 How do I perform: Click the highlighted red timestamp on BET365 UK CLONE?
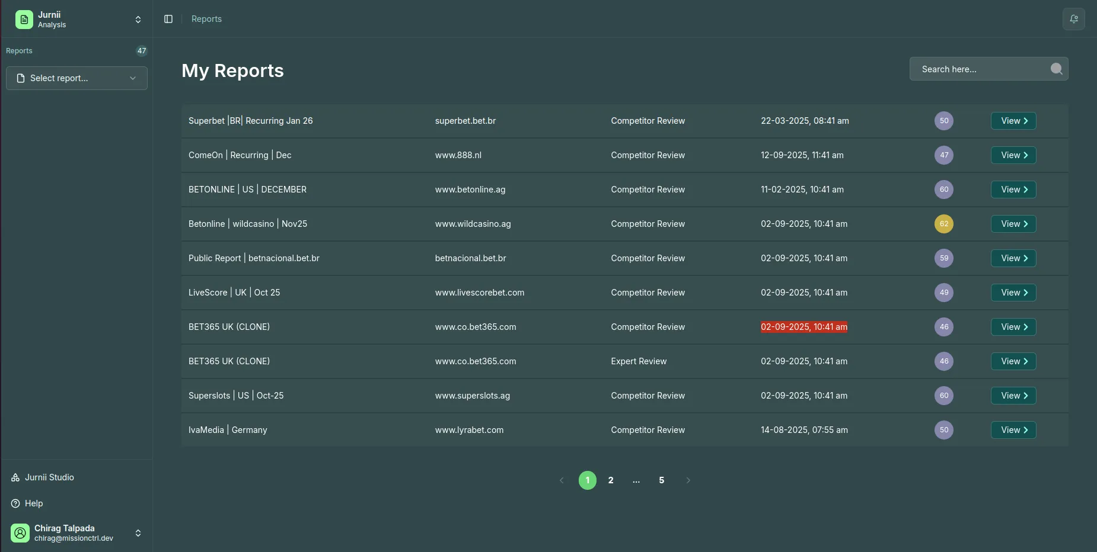804,327
